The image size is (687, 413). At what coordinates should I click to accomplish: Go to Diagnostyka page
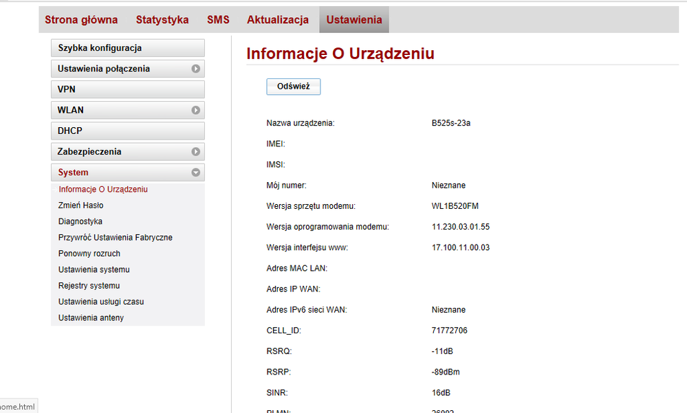[x=80, y=221]
